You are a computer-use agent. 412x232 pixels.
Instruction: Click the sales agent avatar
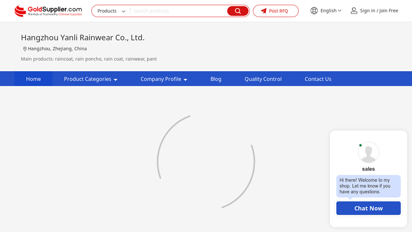[x=368, y=153]
